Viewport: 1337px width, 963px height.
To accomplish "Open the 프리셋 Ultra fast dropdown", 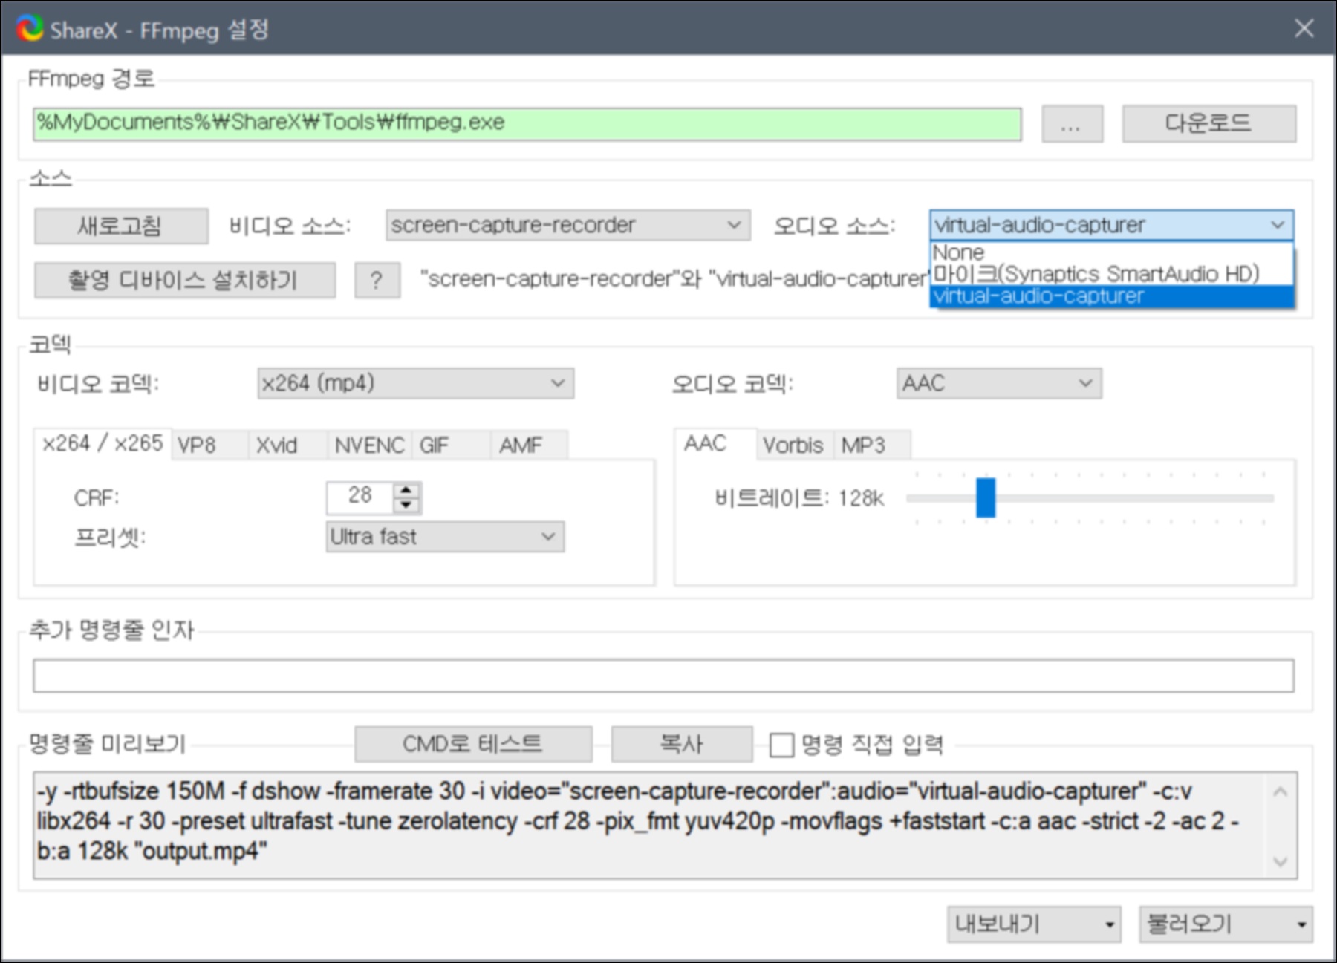I will point(445,537).
